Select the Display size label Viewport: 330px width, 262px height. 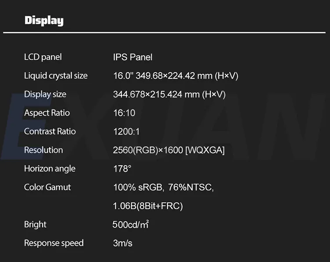click(45, 95)
